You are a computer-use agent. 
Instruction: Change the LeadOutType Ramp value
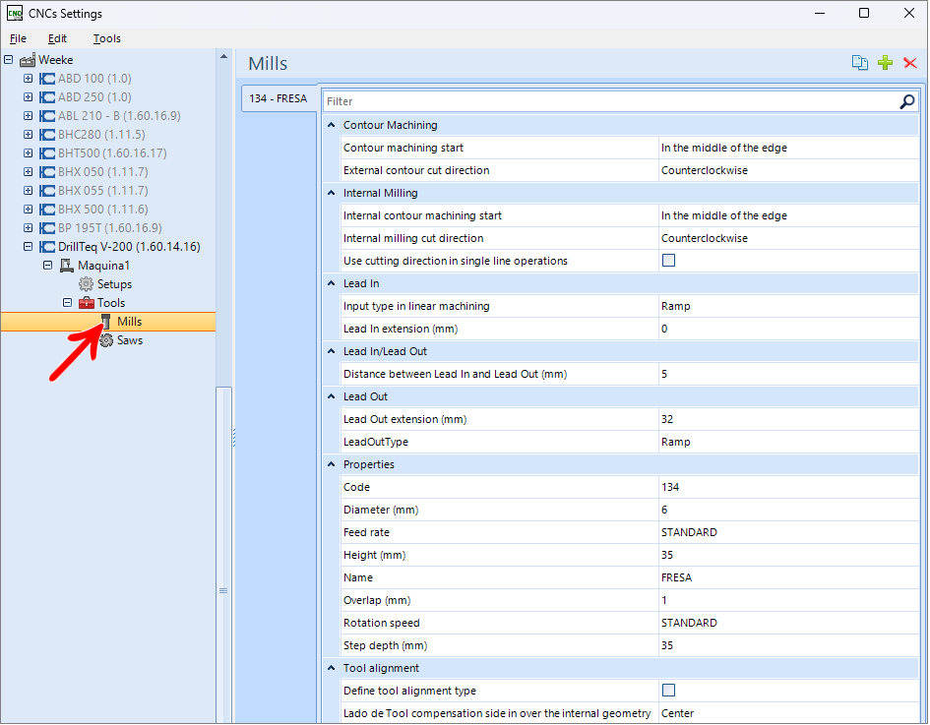pyautogui.click(x=789, y=442)
